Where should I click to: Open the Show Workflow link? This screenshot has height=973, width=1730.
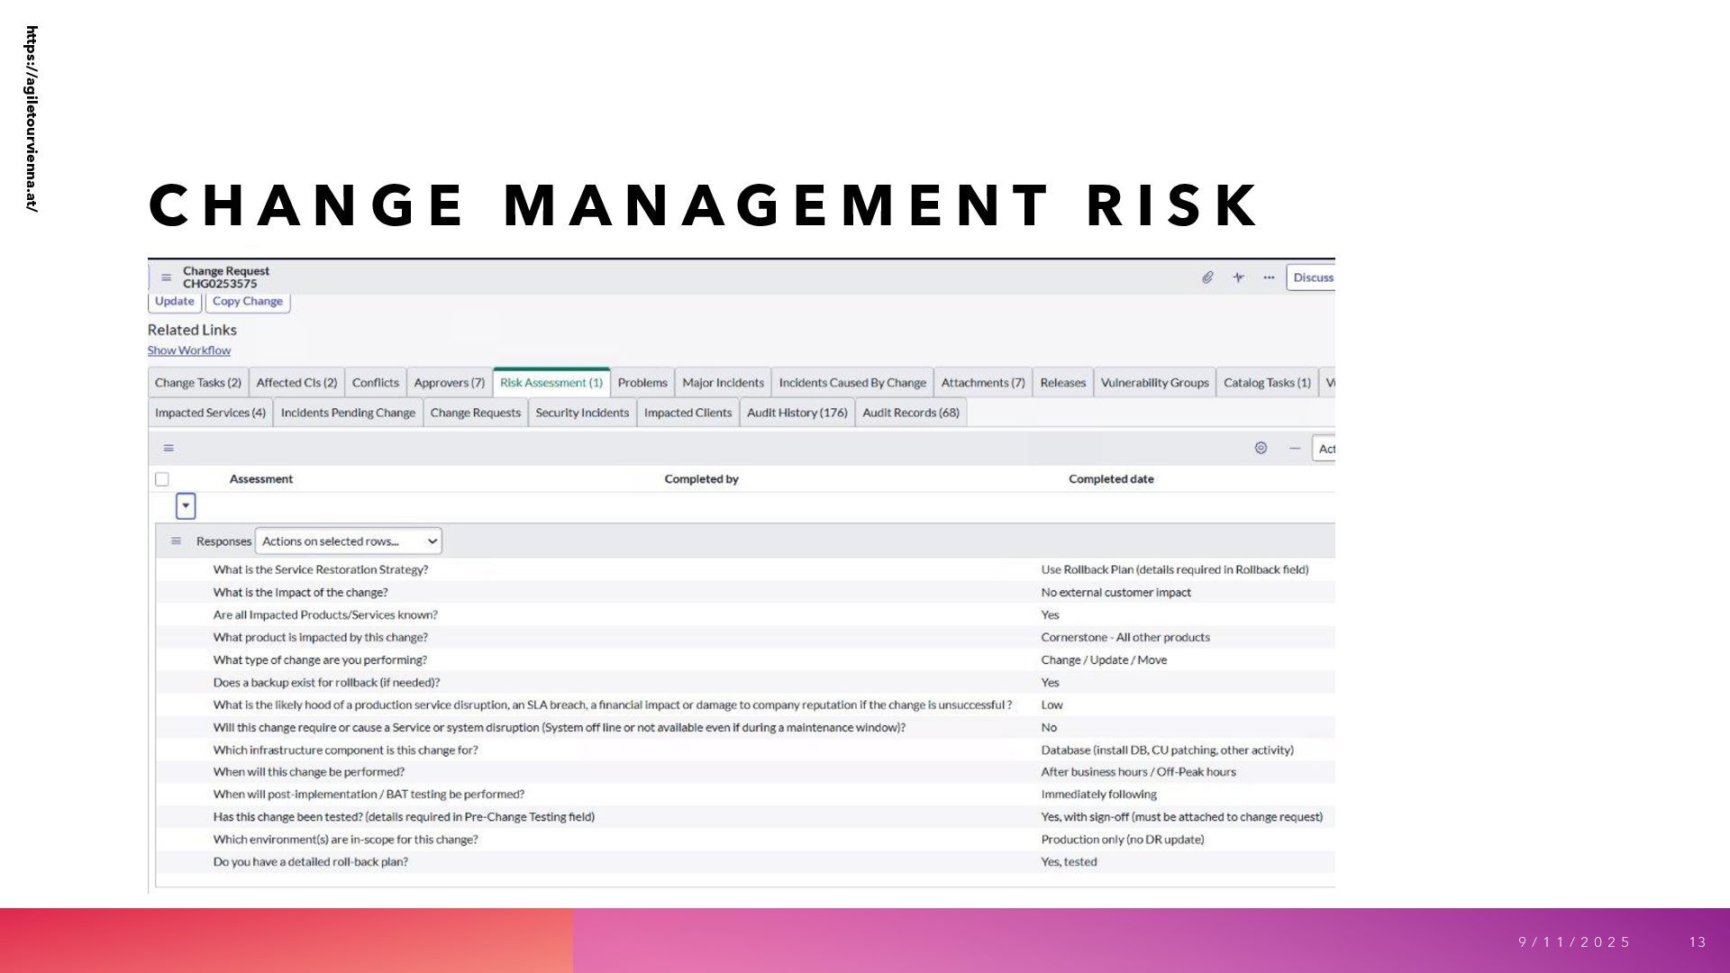[189, 350]
